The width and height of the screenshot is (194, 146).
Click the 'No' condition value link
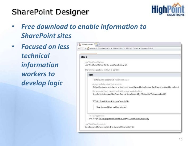pos(128,101)
